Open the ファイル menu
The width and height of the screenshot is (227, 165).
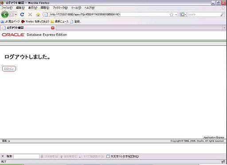coord(7,8)
